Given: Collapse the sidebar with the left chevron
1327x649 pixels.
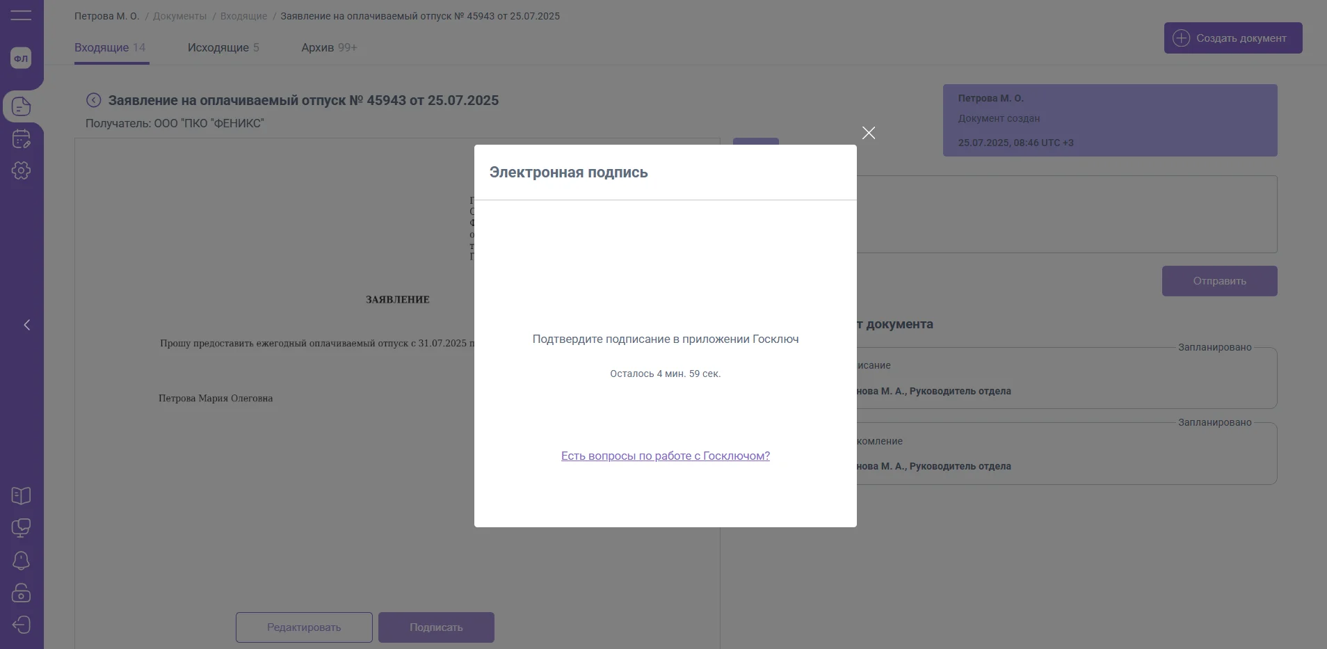Looking at the screenshot, I should click(27, 325).
